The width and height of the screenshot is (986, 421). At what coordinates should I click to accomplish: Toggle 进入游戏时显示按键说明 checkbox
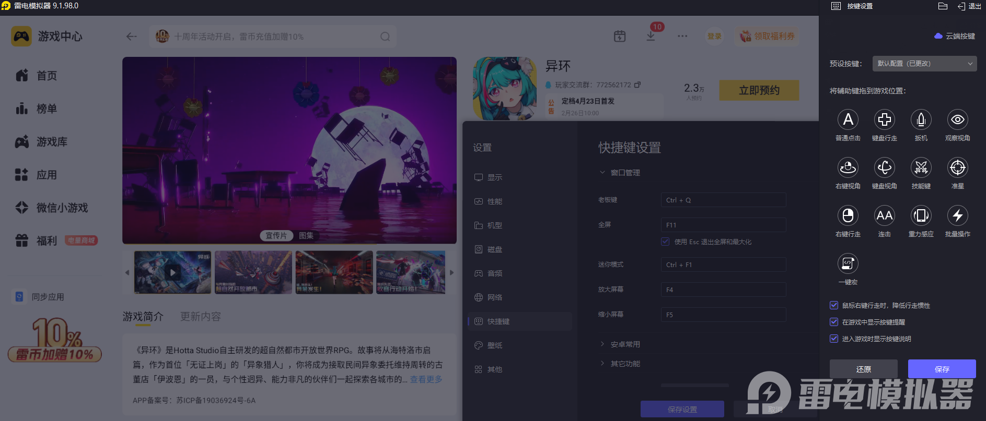(x=834, y=339)
